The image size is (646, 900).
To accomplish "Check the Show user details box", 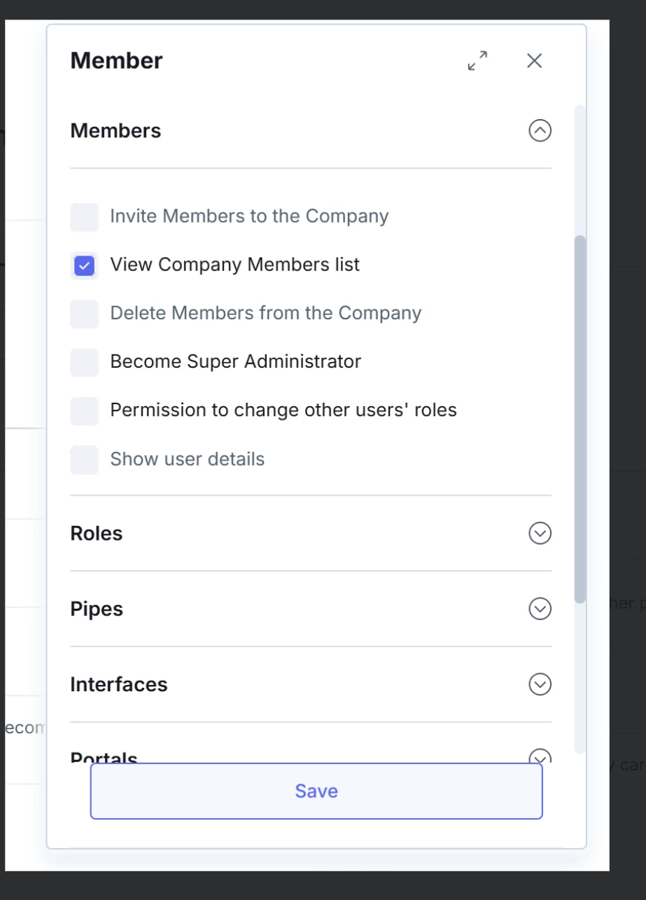I will point(85,459).
